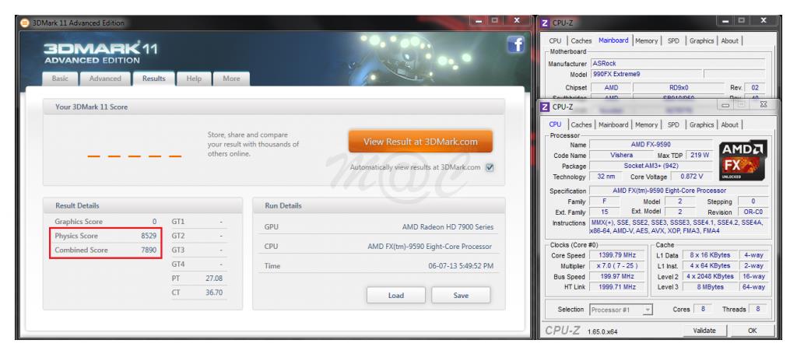Click the Package field Socket AM3+ (942)
Image resolution: width=797 pixels, height=354 pixels.
coord(651,166)
